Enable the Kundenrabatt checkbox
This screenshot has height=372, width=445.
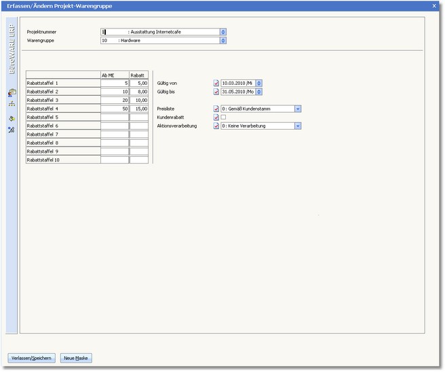tap(224, 117)
